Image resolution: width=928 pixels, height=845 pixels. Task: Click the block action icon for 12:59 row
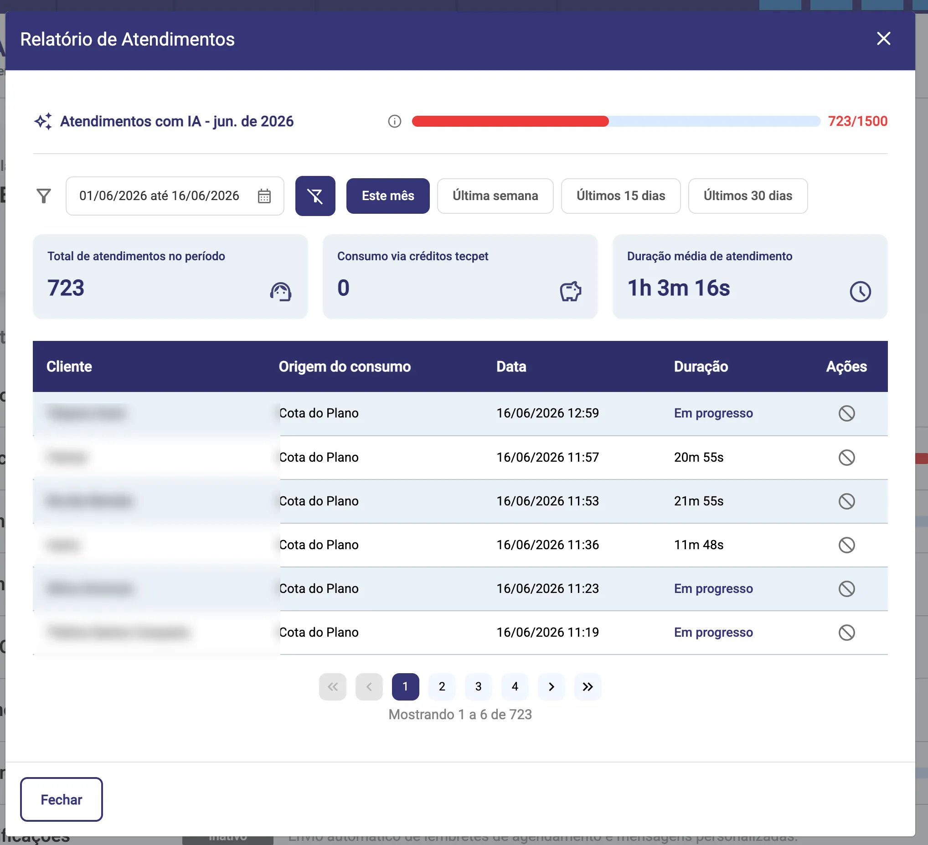point(846,413)
